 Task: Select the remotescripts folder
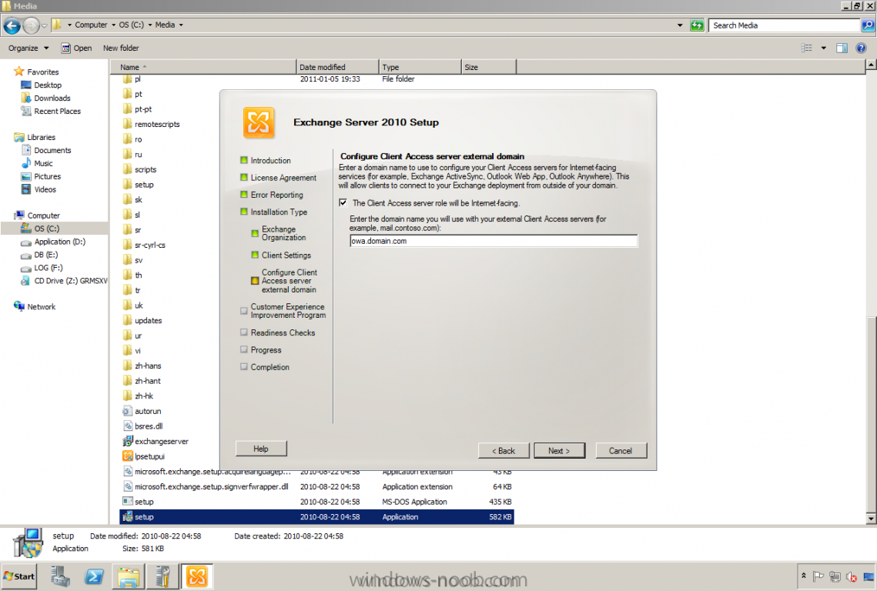[151, 124]
